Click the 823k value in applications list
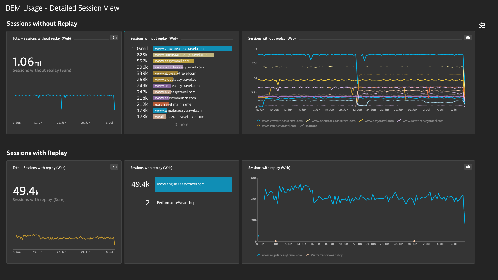 (142, 55)
